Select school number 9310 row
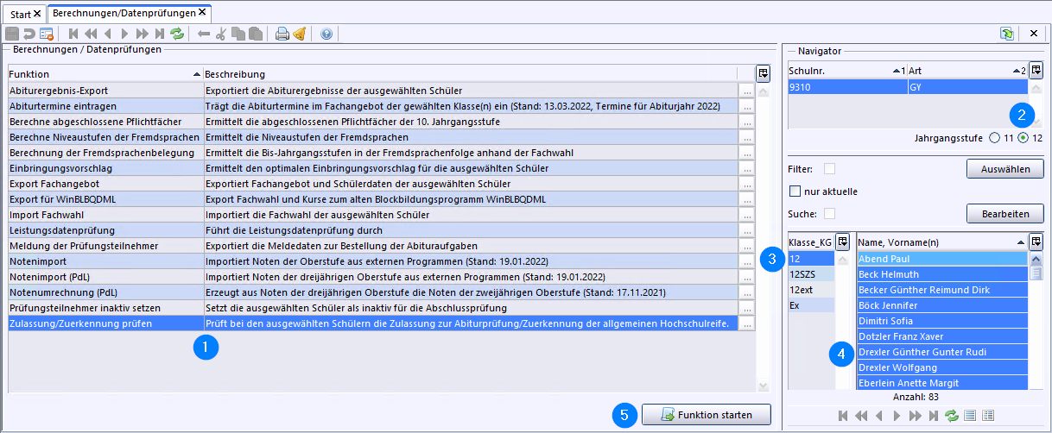 [908, 87]
